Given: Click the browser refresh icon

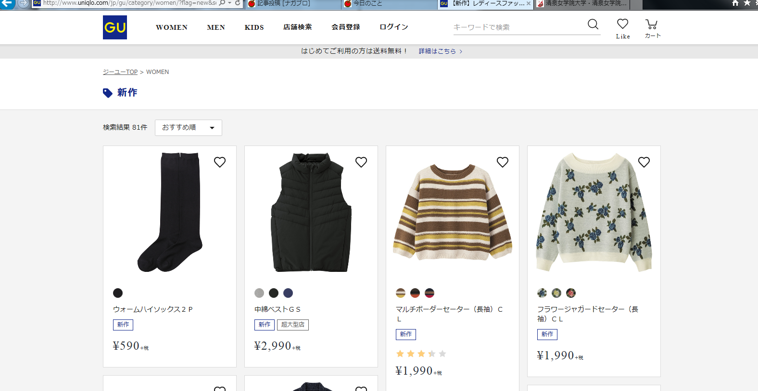Looking at the screenshot, I should pyautogui.click(x=238, y=3).
